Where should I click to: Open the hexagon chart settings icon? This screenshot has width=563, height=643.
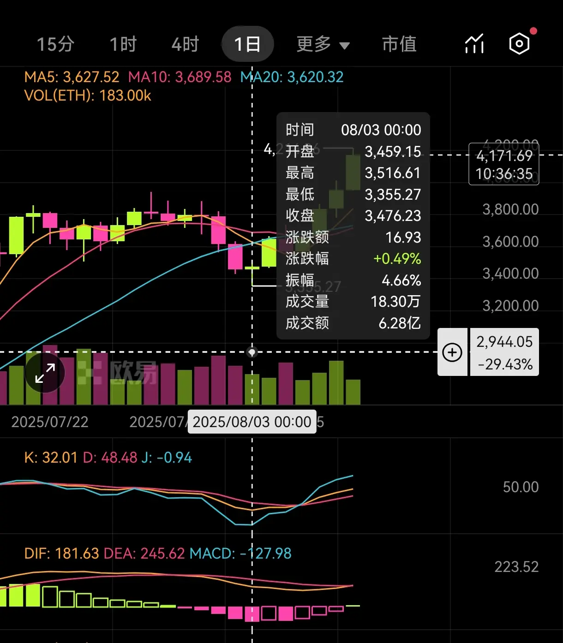520,44
